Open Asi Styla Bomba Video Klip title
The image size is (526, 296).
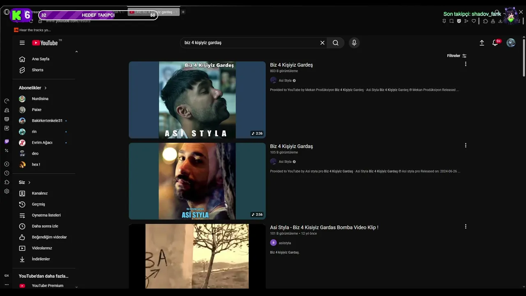coord(324,227)
